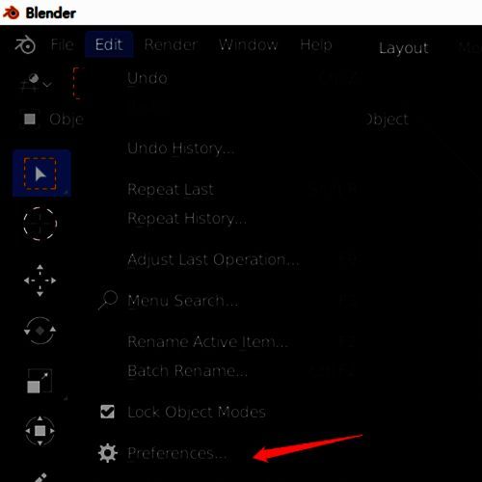
Task: Choose Undo History from Edit menu
Action: pos(181,148)
